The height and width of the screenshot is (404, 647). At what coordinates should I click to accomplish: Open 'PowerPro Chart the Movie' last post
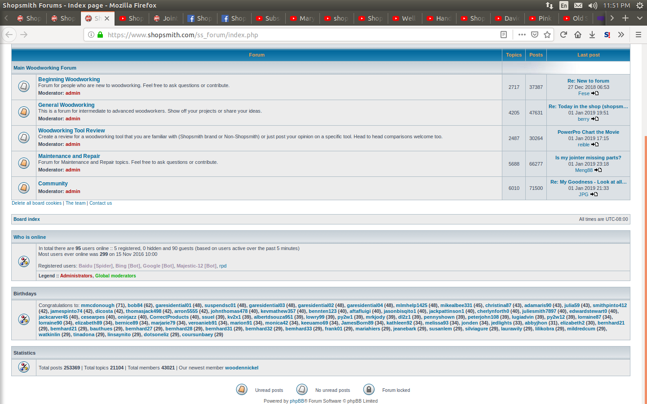[x=588, y=132]
